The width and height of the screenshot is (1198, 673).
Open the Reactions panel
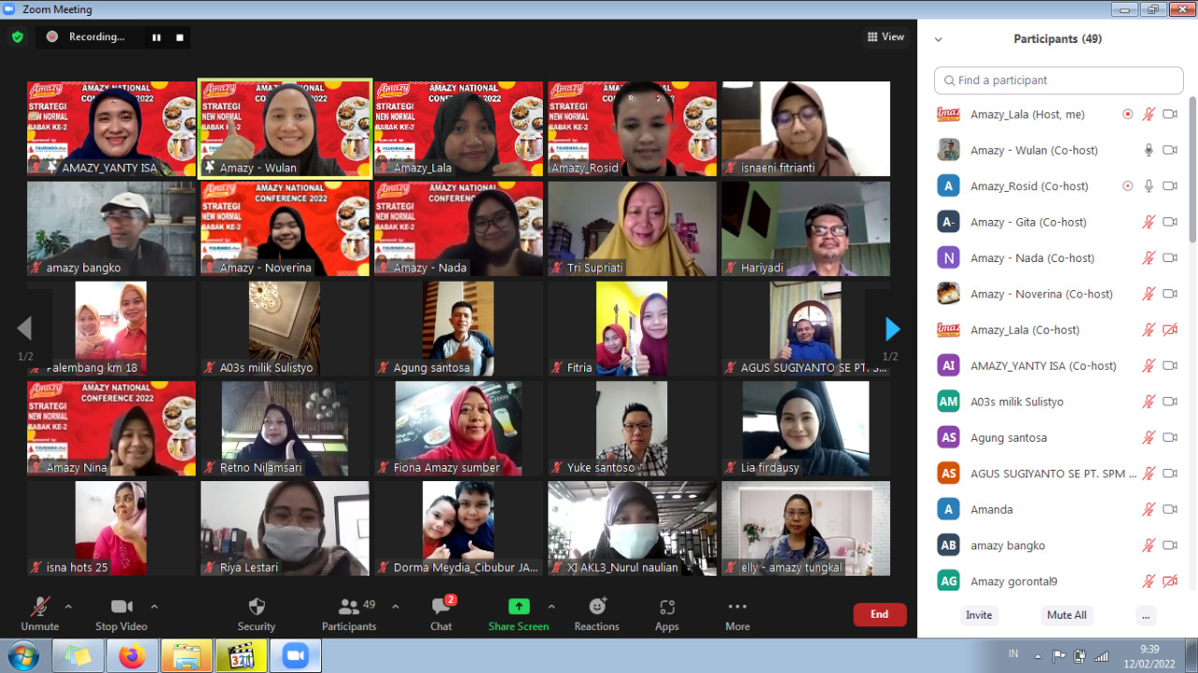596,614
